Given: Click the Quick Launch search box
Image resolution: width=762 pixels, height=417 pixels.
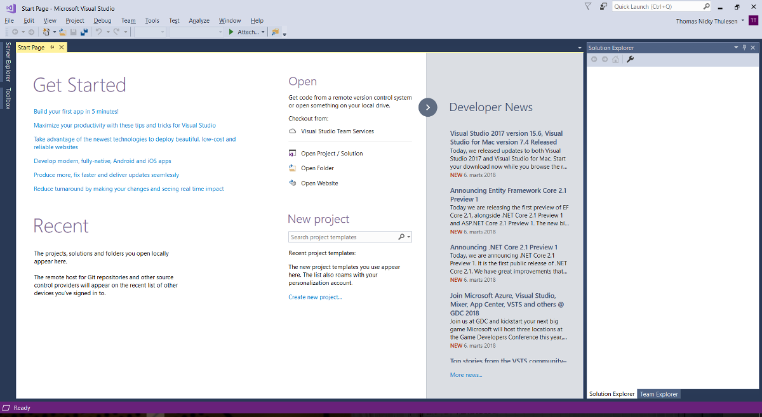Looking at the screenshot, I should 657,6.
